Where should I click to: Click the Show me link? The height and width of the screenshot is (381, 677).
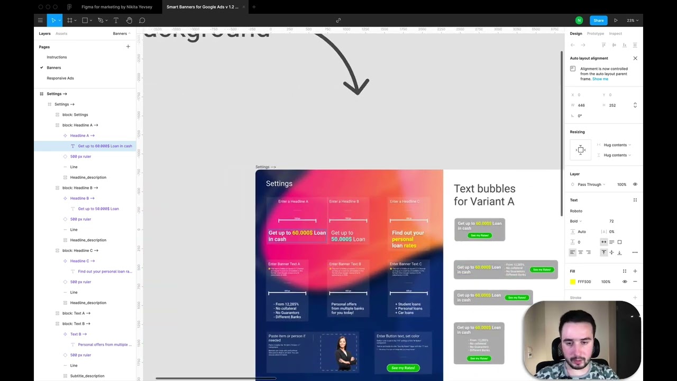[600, 79]
